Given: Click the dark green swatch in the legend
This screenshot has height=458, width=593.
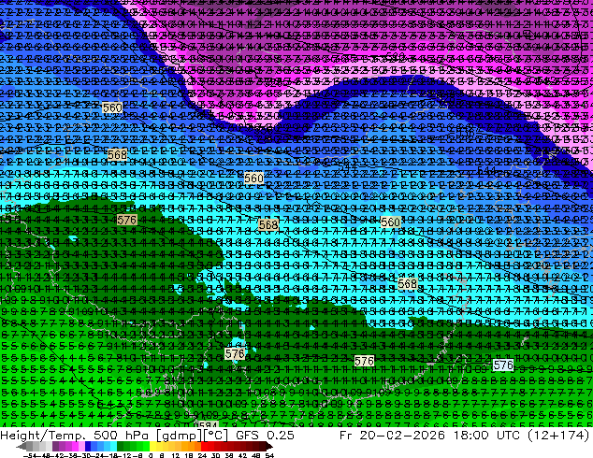Looking at the screenshot, I should 121,447.
